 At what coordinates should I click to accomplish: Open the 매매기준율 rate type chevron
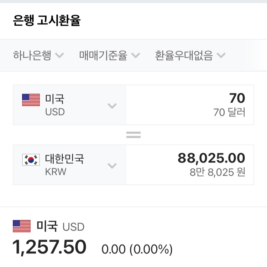[x=135, y=56]
